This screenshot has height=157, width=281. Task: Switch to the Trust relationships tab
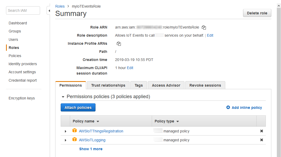tap(108, 85)
